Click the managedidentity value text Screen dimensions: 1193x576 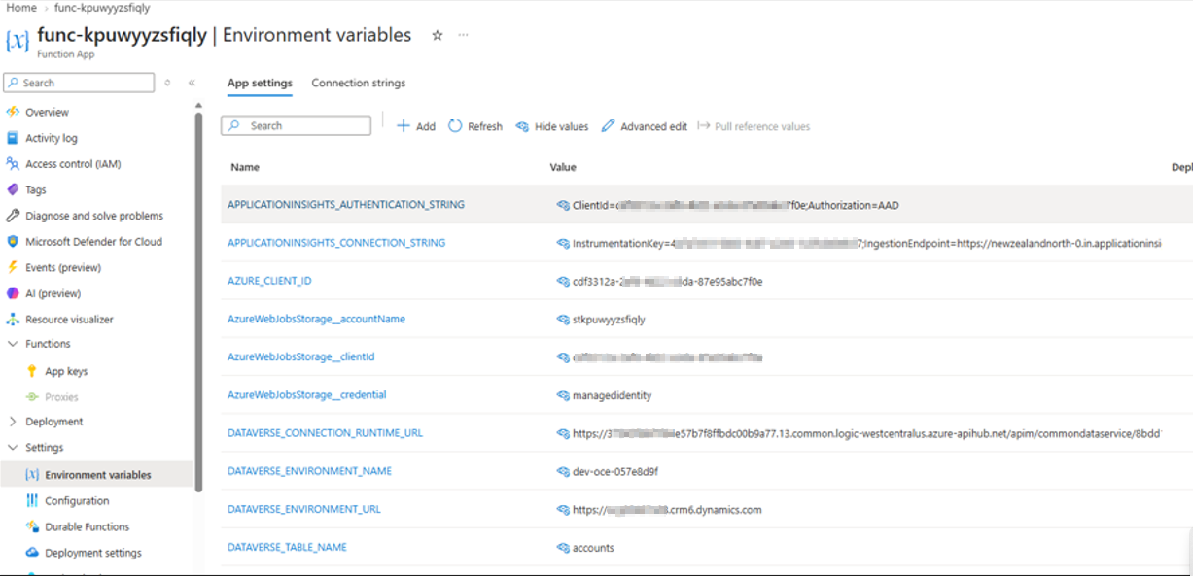(613, 395)
